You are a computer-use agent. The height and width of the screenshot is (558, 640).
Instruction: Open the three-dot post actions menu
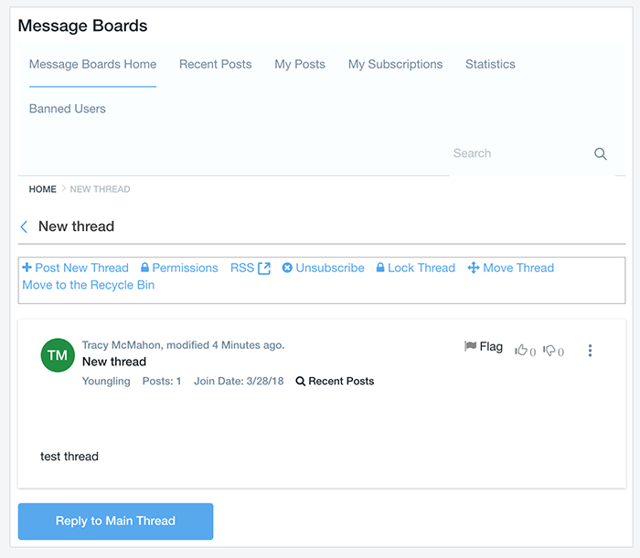(x=590, y=351)
